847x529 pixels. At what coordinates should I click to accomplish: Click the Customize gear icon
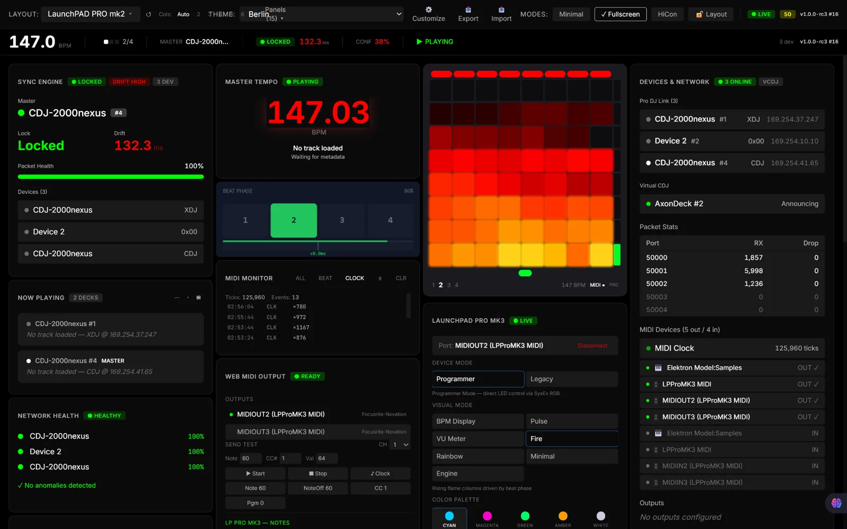click(429, 10)
